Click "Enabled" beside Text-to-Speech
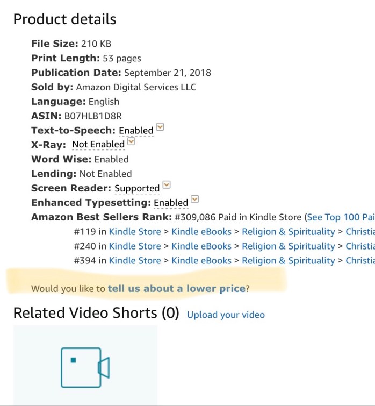The width and height of the screenshot is (375, 406). 136,131
